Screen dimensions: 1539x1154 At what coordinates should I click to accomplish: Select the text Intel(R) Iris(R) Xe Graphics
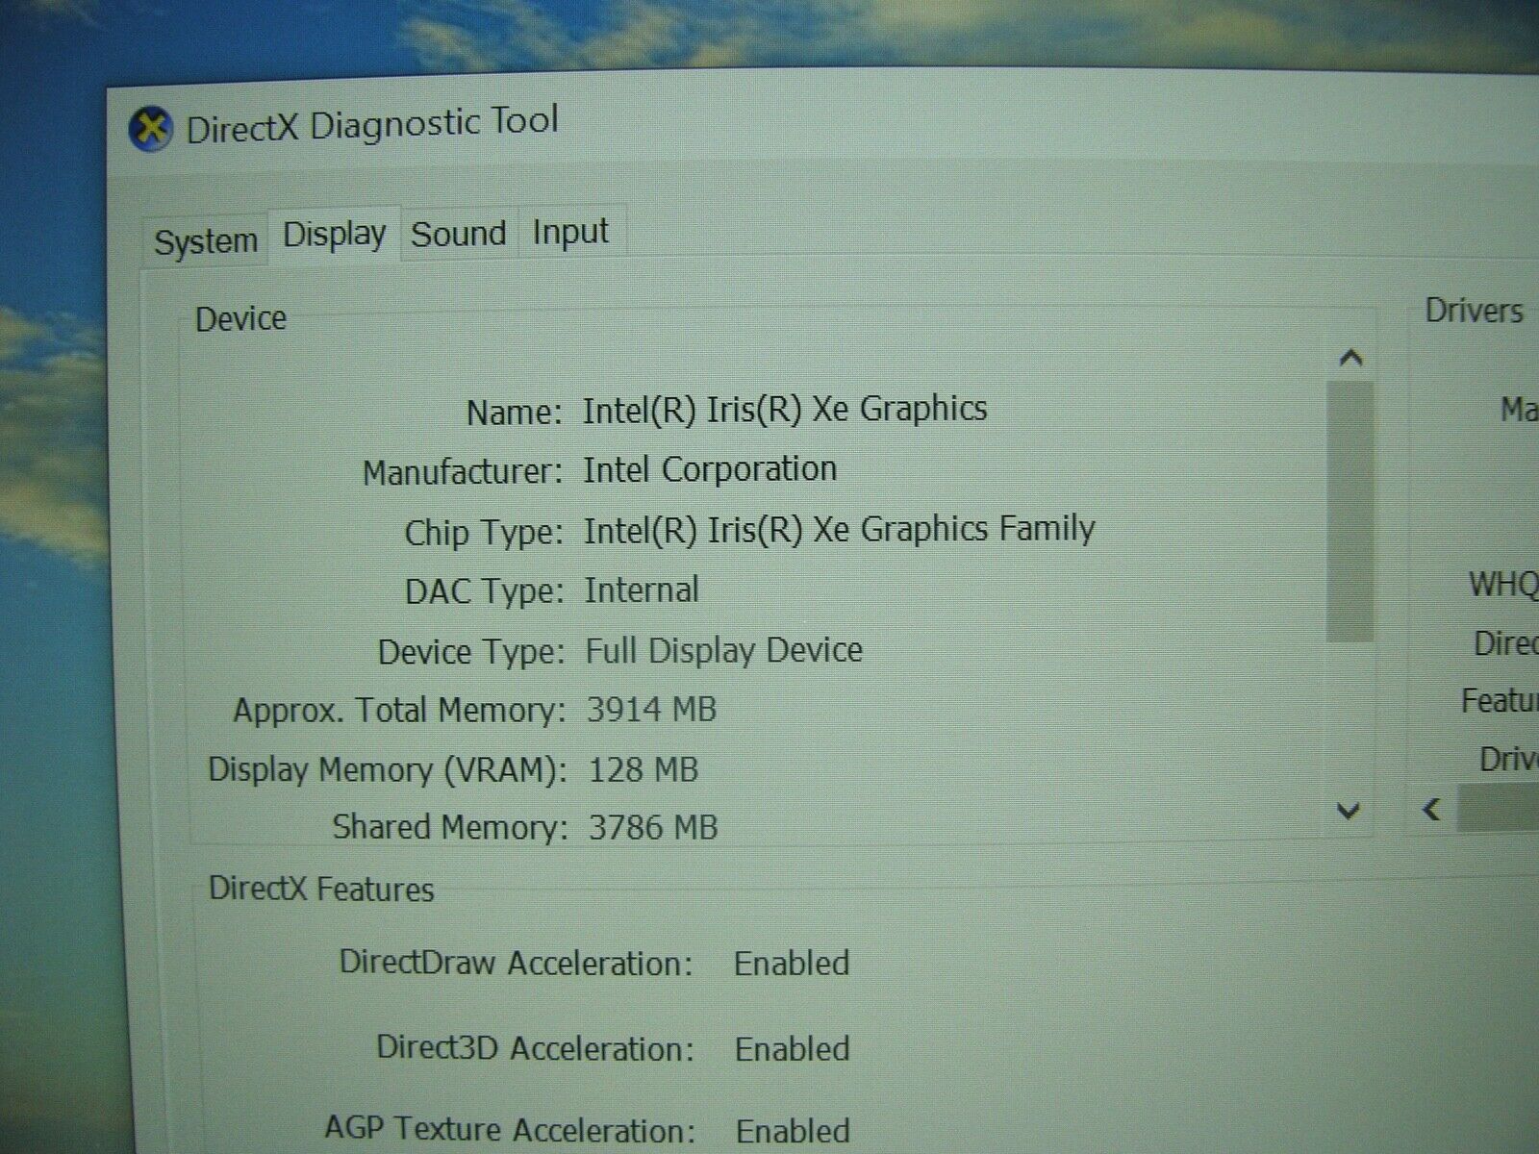point(785,410)
